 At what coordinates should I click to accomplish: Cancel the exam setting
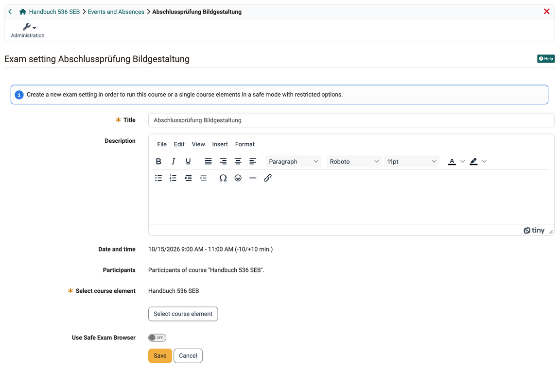coord(188,356)
